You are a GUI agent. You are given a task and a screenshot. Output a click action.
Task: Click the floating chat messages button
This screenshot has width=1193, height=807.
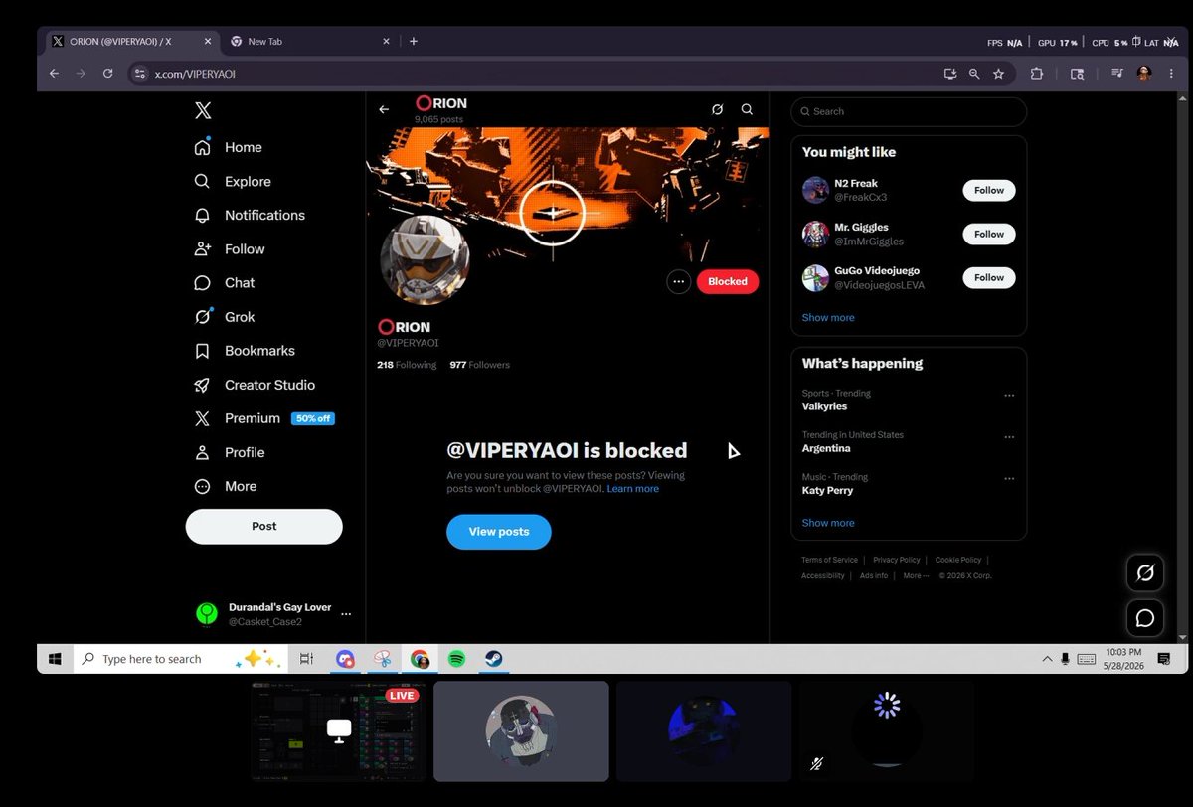(x=1144, y=618)
